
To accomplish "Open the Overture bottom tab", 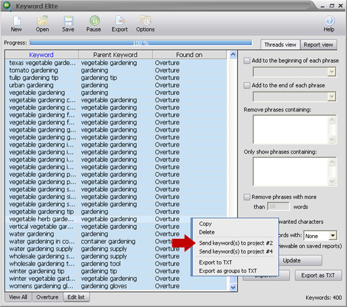I will tap(47, 297).
